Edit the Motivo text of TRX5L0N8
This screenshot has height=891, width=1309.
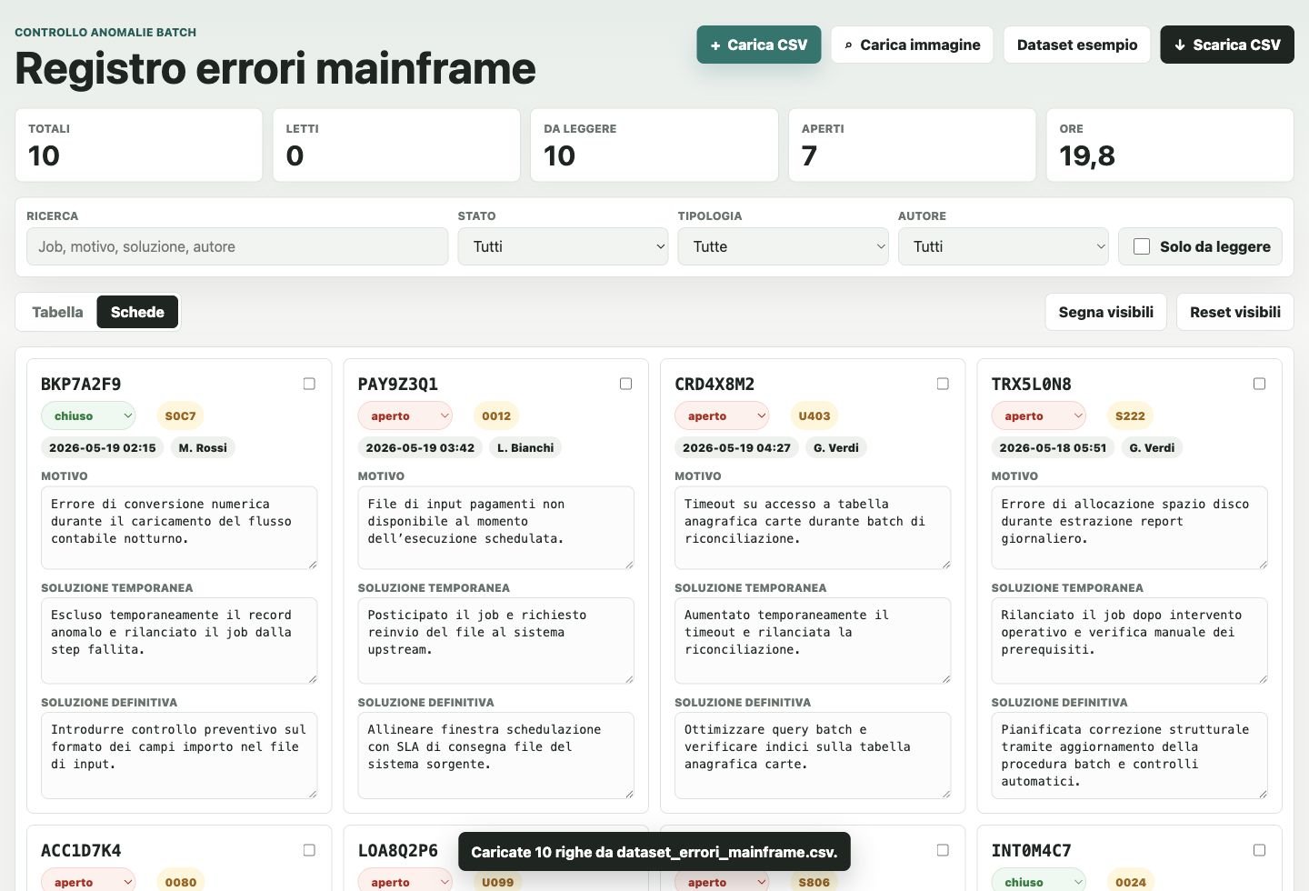pyautogui.click(x=1130, y=528)
